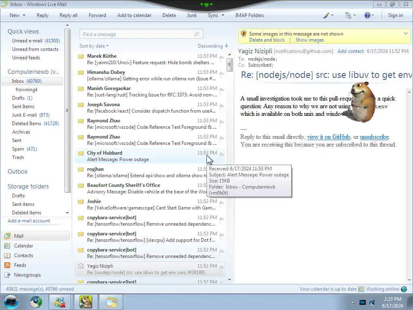Show hidden system tray icons arrow

(353, 302)
